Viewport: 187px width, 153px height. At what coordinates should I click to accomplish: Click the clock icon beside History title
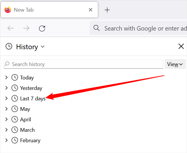[9, 47]
